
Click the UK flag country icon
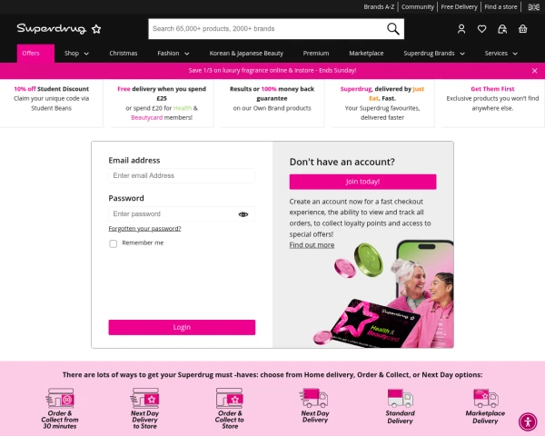533,7
